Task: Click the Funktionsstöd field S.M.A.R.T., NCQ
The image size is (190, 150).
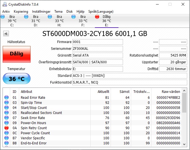Action: pos(130,82)
